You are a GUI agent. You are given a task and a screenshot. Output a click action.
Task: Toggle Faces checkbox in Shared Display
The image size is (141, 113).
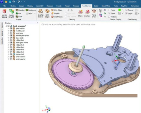click(109, 10)
